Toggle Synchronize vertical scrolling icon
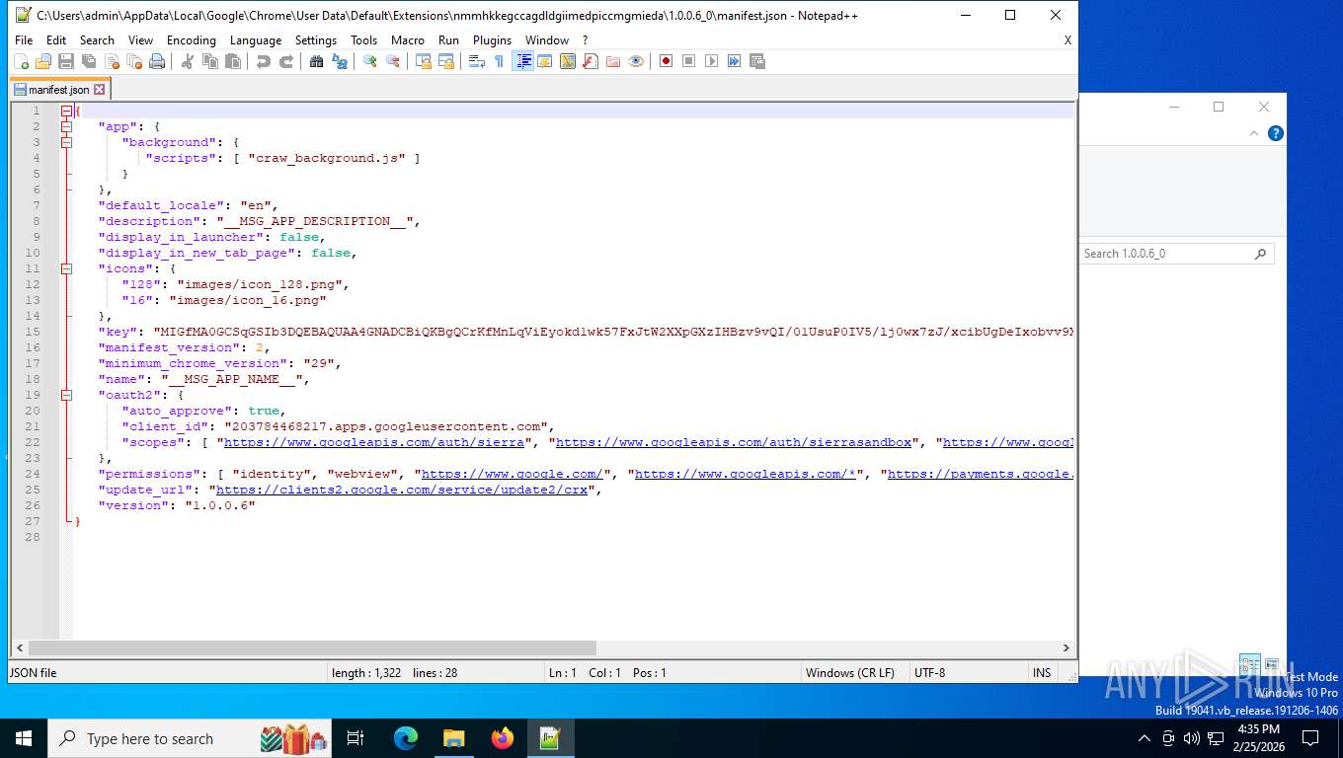Viewport: 1343px width, 758px height. tap(423, 61)
